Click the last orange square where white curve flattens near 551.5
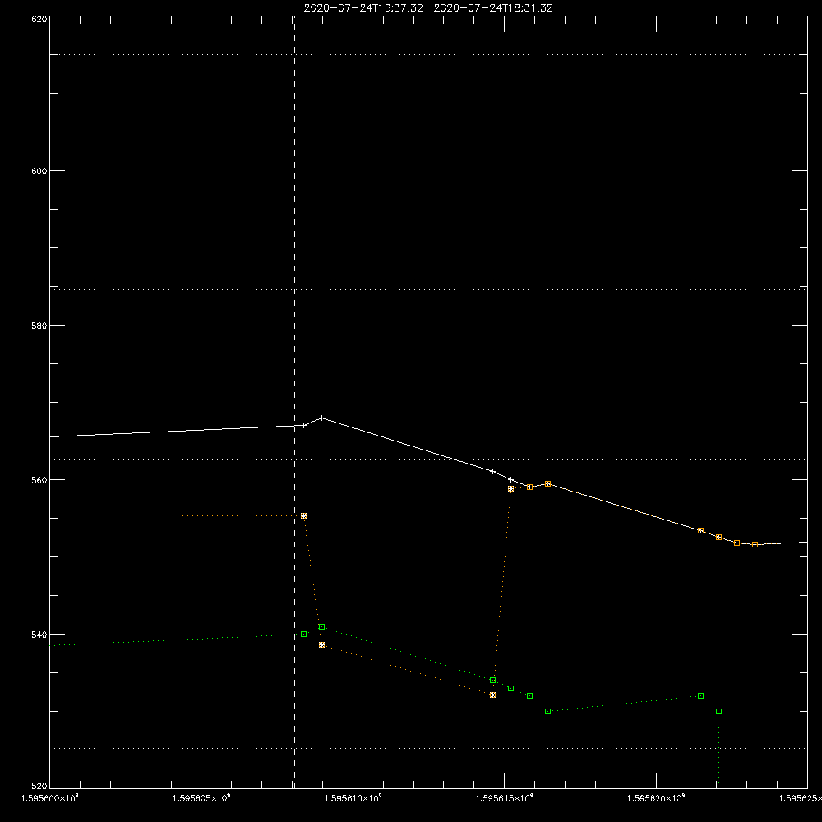The width and height of the screenshot is (822, 822). [755, 545]
